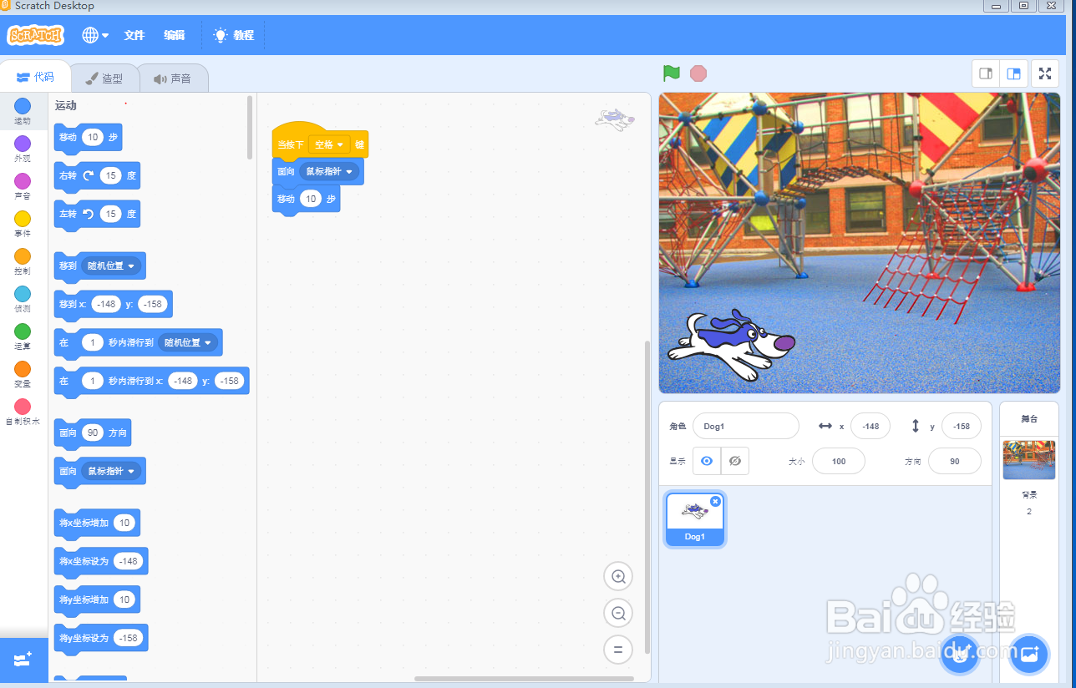Delete the Dog1 sprite
1076x688 pixels.
[x=715, y=501]
